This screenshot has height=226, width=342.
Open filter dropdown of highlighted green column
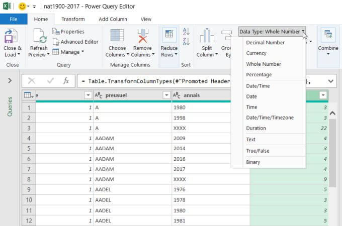[x=323, y=95]
